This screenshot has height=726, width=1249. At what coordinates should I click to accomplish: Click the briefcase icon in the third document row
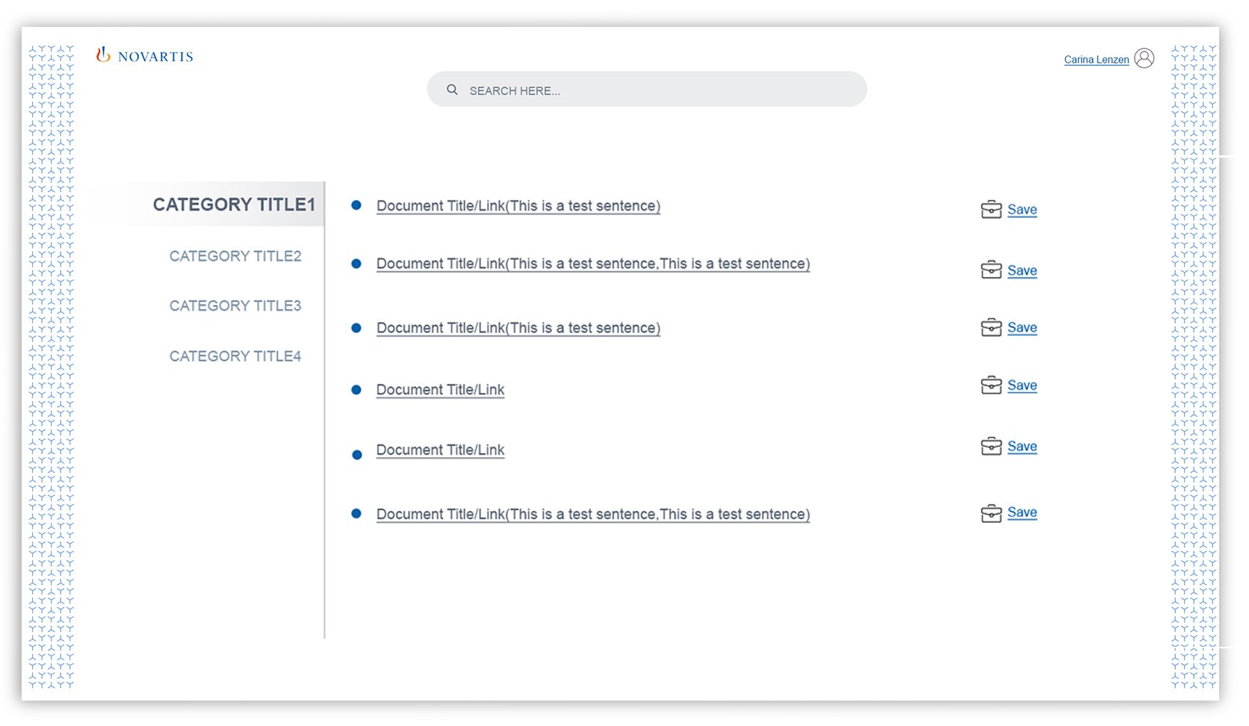click(x=991, y=327)
